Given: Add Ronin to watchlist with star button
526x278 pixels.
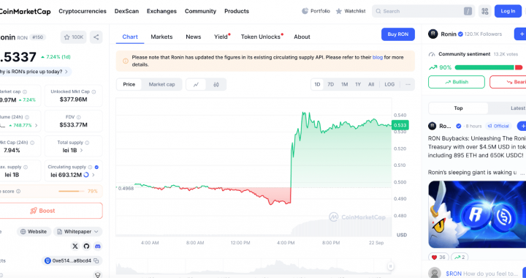Looking at the screenshot, I should point(74,37).
